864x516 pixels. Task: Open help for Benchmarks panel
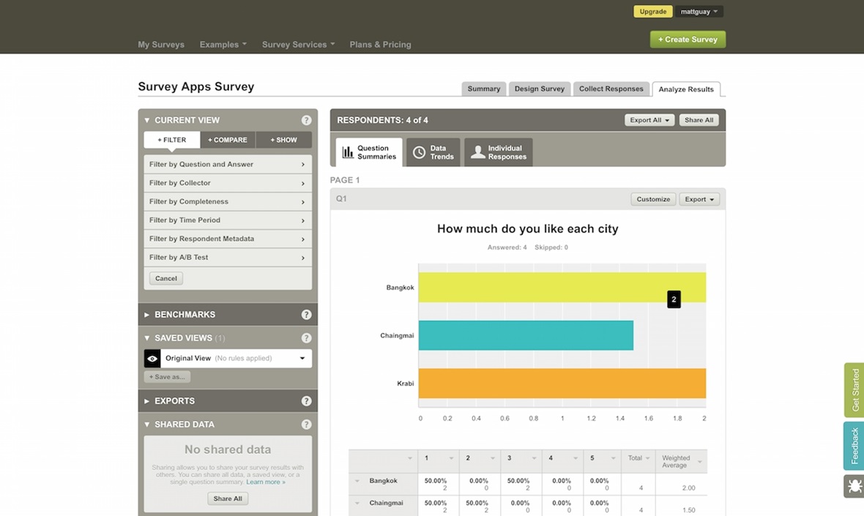click(306, 315)
